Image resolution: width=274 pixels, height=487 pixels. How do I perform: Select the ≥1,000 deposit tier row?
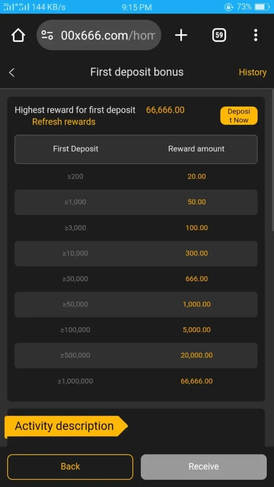pos(136,202)
